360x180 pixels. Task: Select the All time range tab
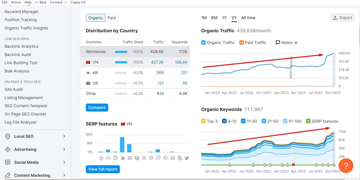point(248,18)
